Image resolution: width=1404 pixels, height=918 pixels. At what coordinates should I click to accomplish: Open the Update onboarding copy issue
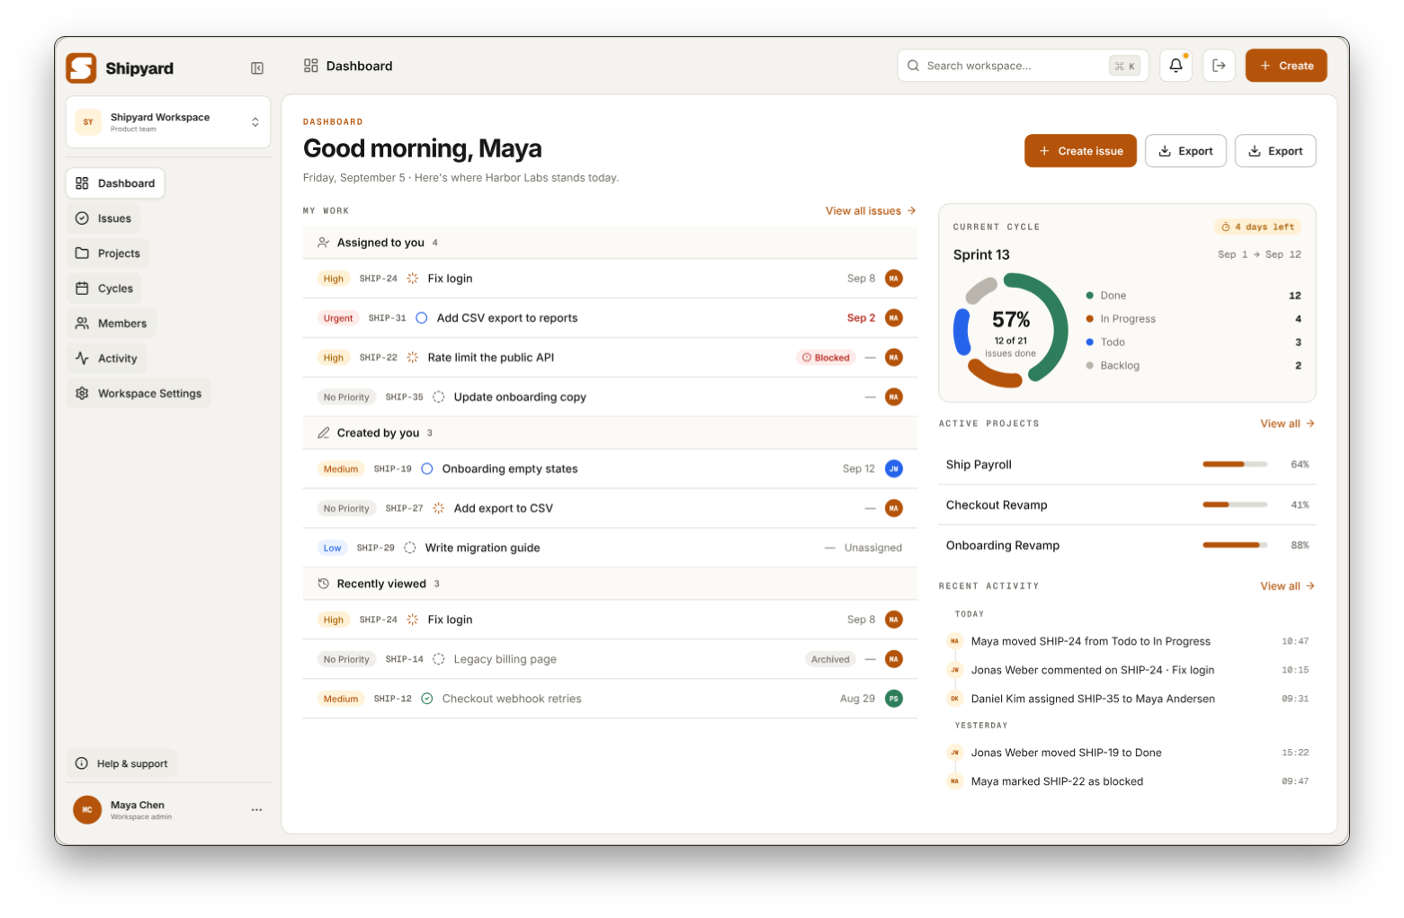point(610,397)
